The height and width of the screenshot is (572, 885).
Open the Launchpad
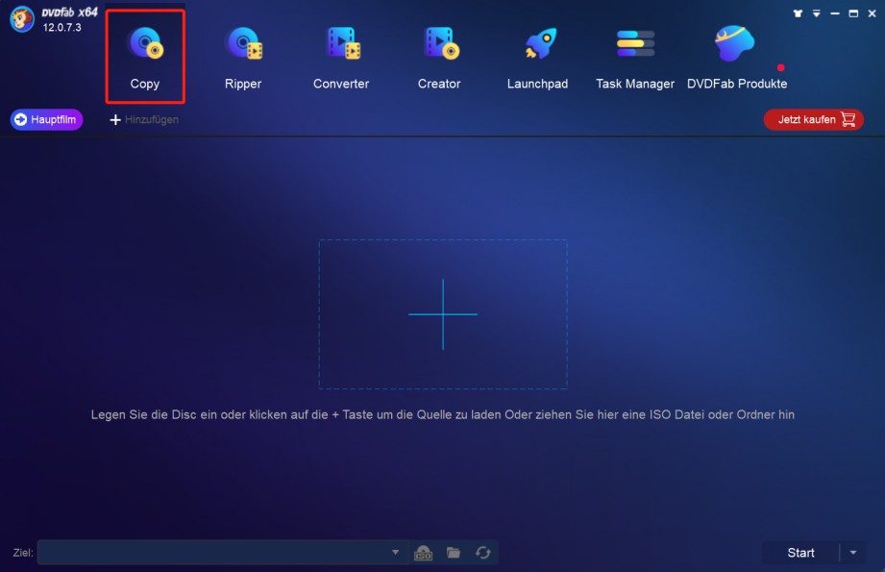click(537, 57)
